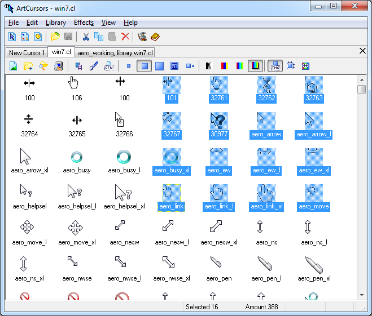
Task: Open the Library menu
Action: (x=55, y=23)
